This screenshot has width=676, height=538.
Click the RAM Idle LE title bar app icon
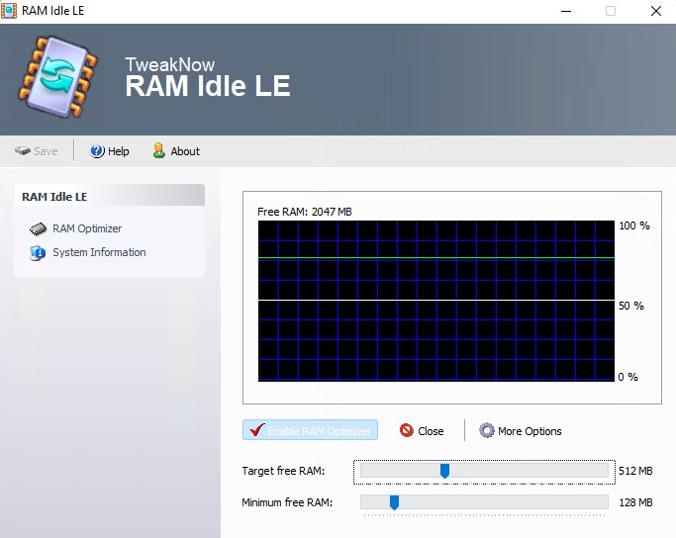pyautogui.click(x=9, y=11)
